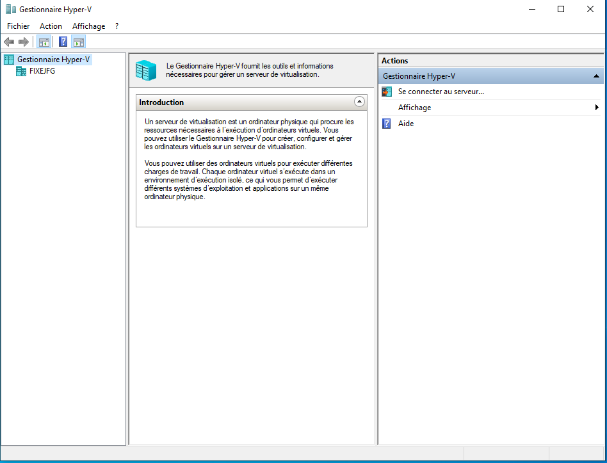This screenshot has height=463, width=607.
Task: Minimize the Gestionnaire Hyper-V window
Action: pyautogui.click(x=532, y=10)
